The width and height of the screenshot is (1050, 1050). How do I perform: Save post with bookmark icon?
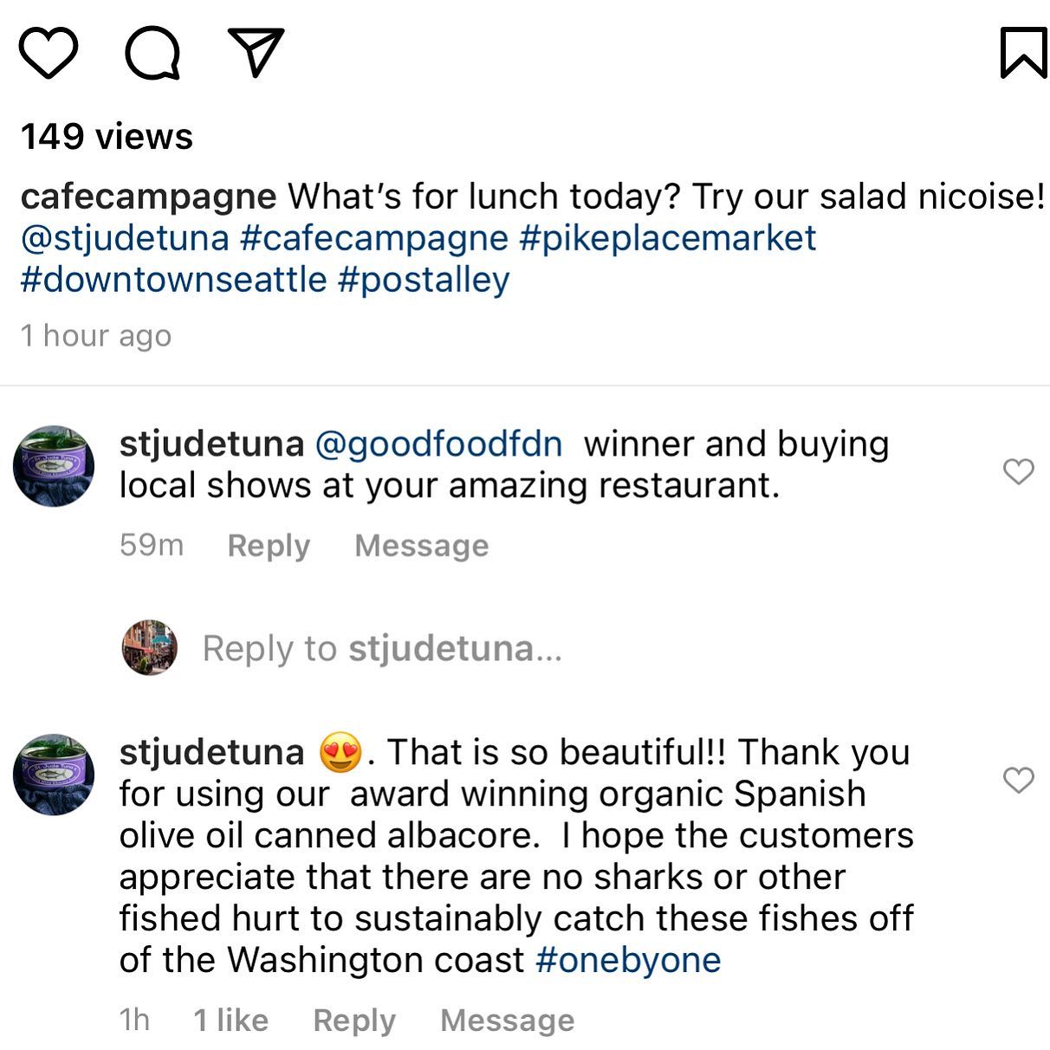tap(1023, 53)
